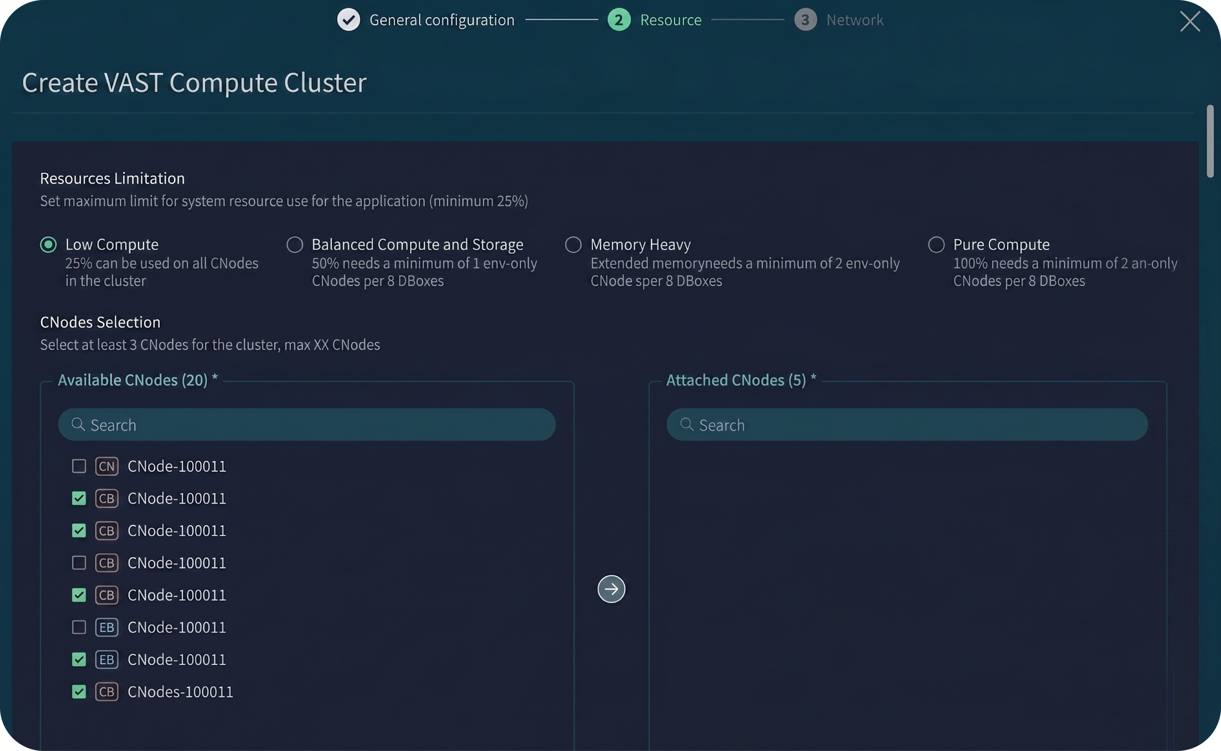Screen dimensions: 1221x751
Task: Click the checkmark icon beside General configuration
Action: (349, 20)
